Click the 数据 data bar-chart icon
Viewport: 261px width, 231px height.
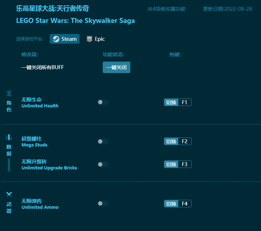(9, 137)
